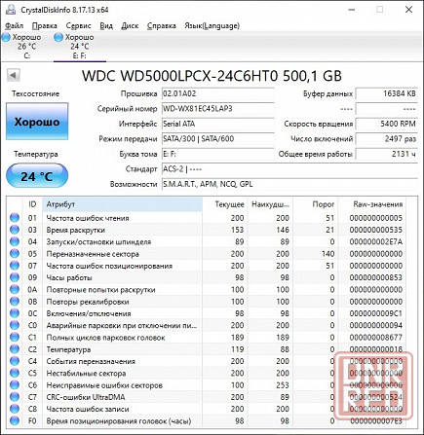Screen dimensions: 424x435
Task: Select row Переназначенные сектора
Action: [x=207, y=254]
